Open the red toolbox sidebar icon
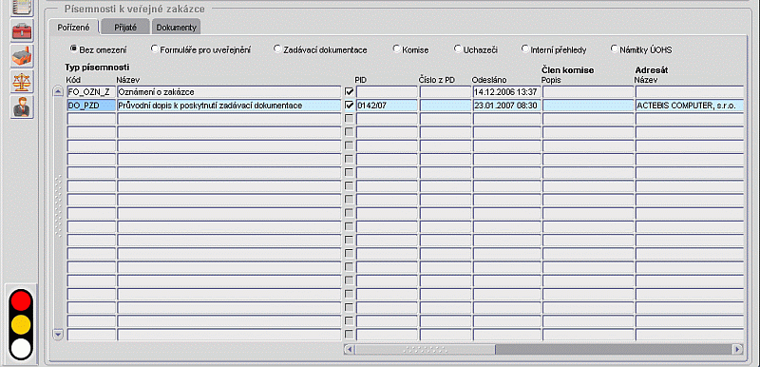Screen dimensions: 760x367 (x=22, y=31)
